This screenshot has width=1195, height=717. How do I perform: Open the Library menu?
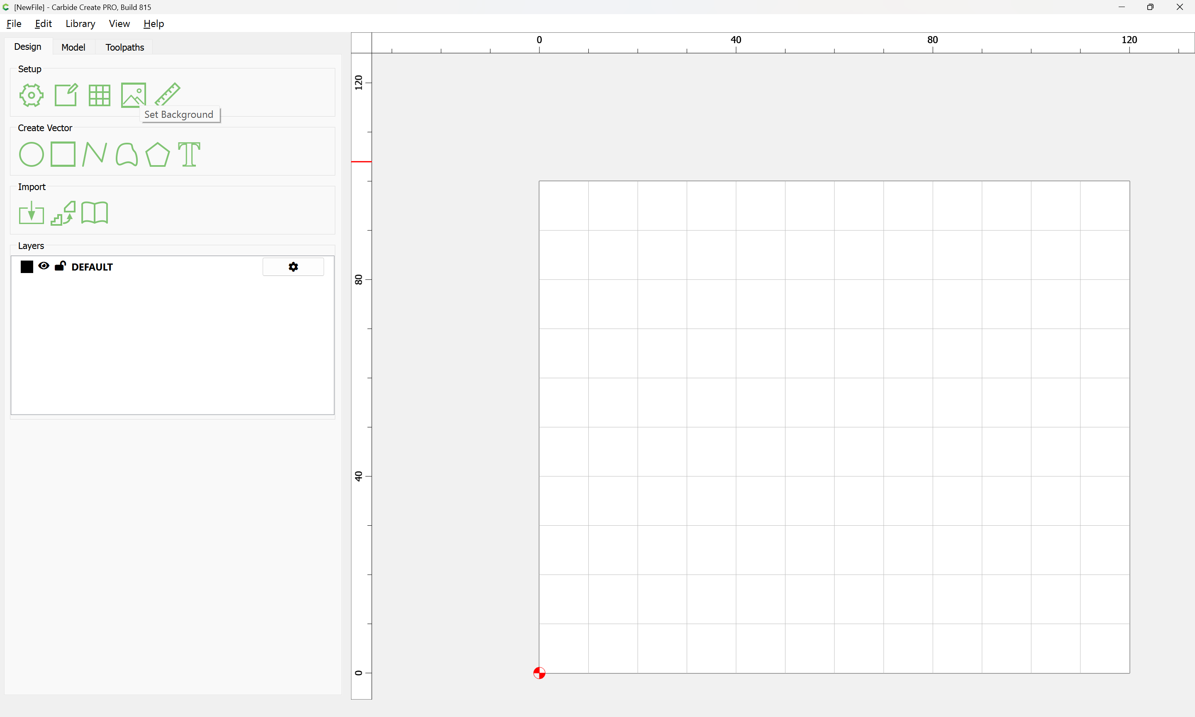click(x=80, y=24)
